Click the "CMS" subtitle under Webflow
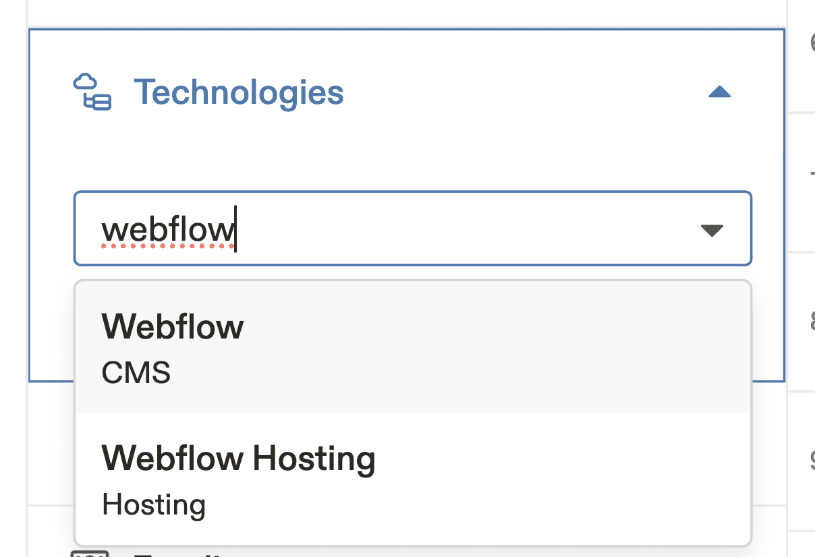Image resolution: width=815 pixels, height=557 pixels. pos(136,372)
